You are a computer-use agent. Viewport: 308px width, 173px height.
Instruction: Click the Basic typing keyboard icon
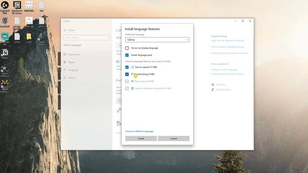pyautogui.click(x=132, y=81)
